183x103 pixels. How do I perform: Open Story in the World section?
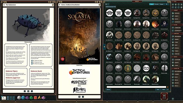pos(177,66)
